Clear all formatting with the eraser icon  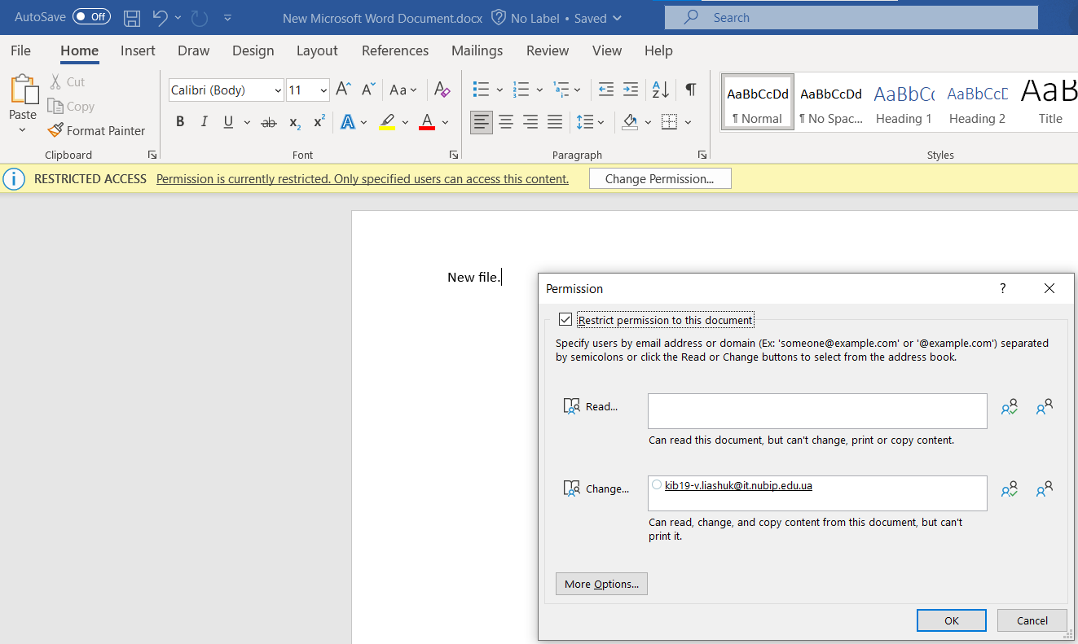(442, 90)
